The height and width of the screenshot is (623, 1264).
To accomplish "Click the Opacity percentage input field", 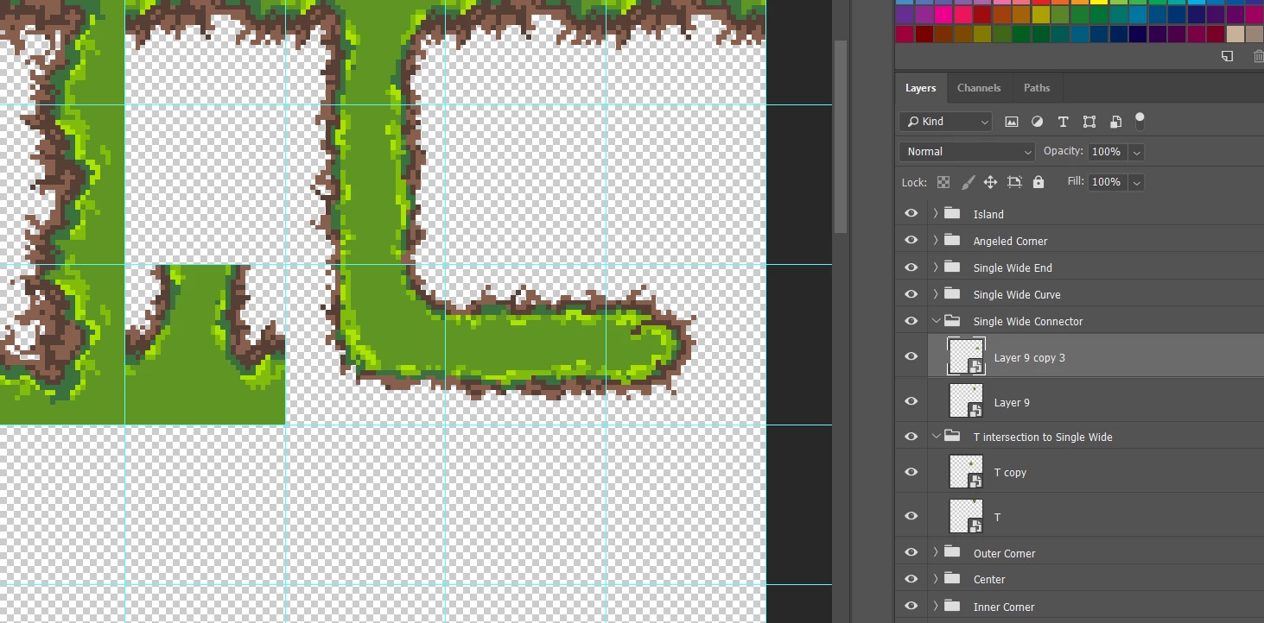I will (1108, 152).
